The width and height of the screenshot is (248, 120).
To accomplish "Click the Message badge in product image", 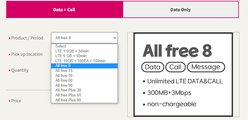I will point(206,67).
